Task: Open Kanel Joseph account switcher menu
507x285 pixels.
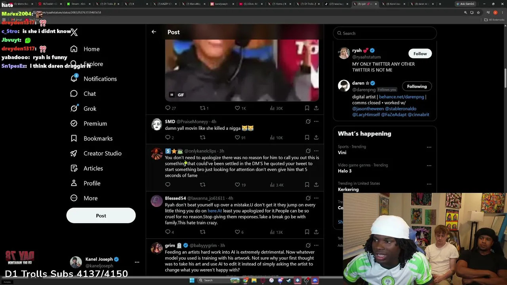Action: click(x=137, y=262)
